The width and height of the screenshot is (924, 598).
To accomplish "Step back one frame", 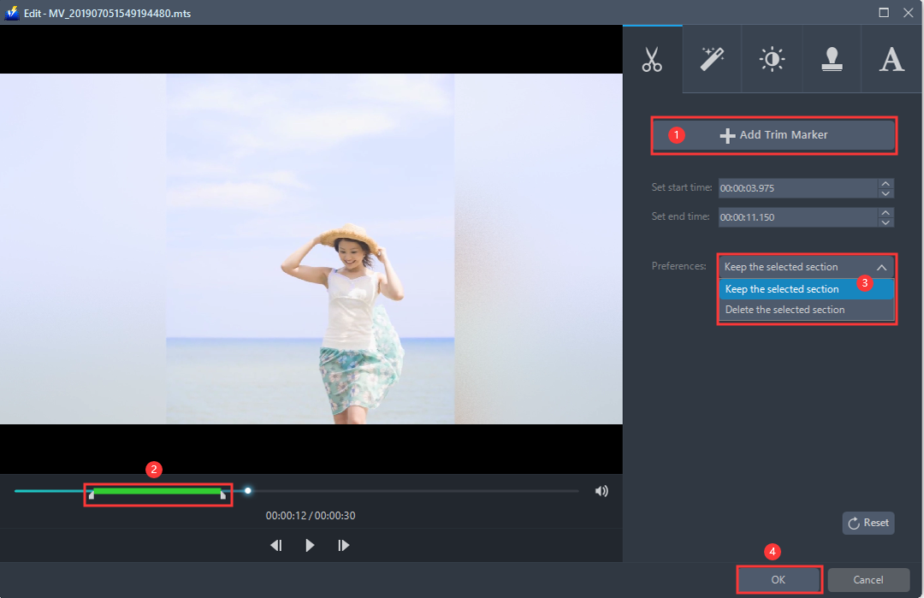I will (275, 545).
